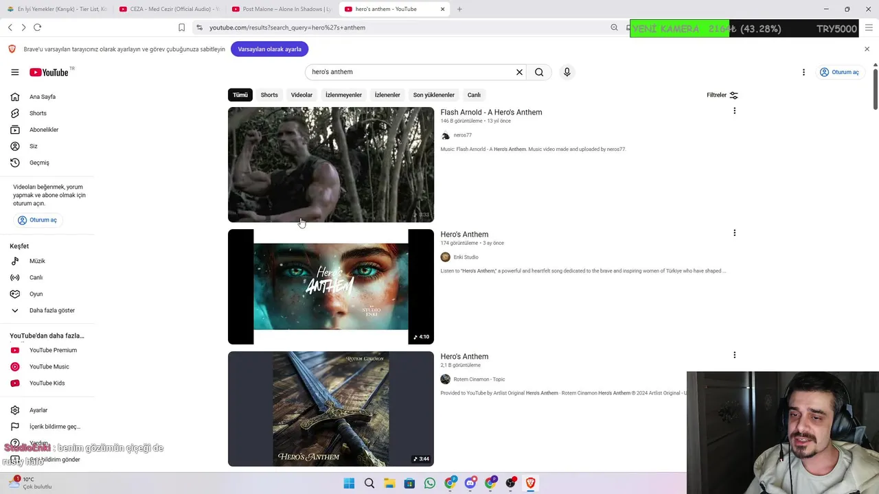Open the YouTube three-dot settings menu by Oturum aç

pos(803,72)
